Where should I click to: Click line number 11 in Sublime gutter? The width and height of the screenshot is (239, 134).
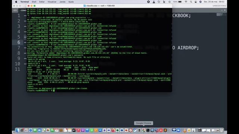[x=18, y=69]
